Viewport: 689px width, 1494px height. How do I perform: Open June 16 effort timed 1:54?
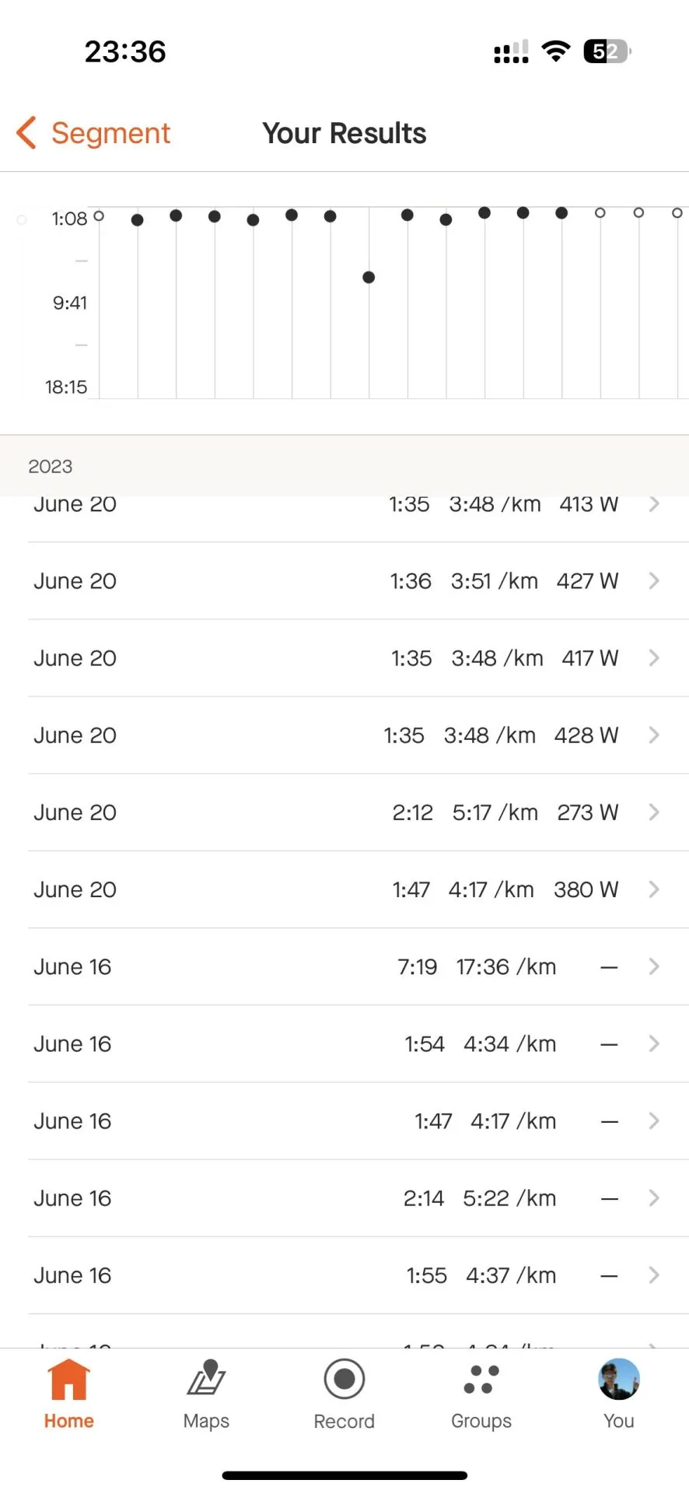pyautogui.click(x=342, y=1044)
